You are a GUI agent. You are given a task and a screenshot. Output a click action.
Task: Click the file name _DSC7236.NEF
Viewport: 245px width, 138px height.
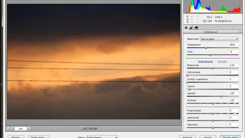coord(90,129)
